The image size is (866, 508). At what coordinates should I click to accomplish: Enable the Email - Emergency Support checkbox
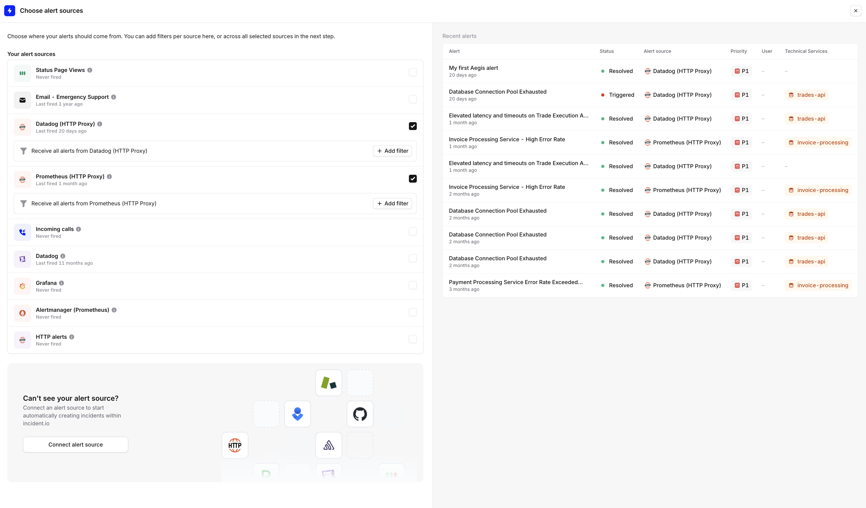tap(413, 99)
